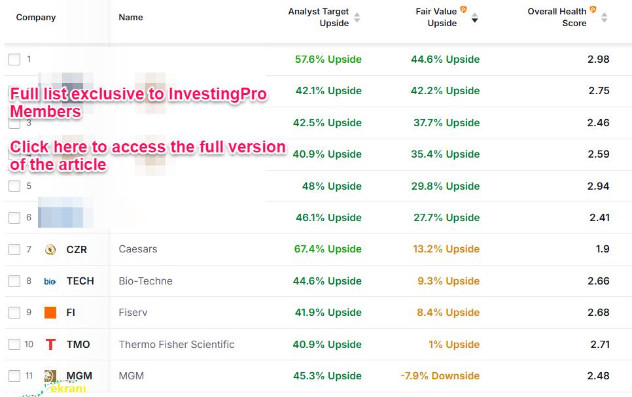632x397 pixels.
Task: Click the orange Fiserv logo icon
Action: [50, 313]
